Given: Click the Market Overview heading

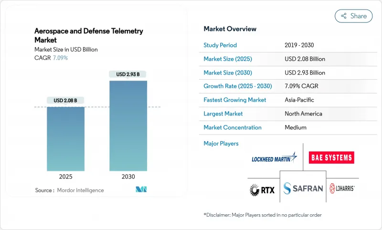Looking at the screenshot, I should pos(231,29).
